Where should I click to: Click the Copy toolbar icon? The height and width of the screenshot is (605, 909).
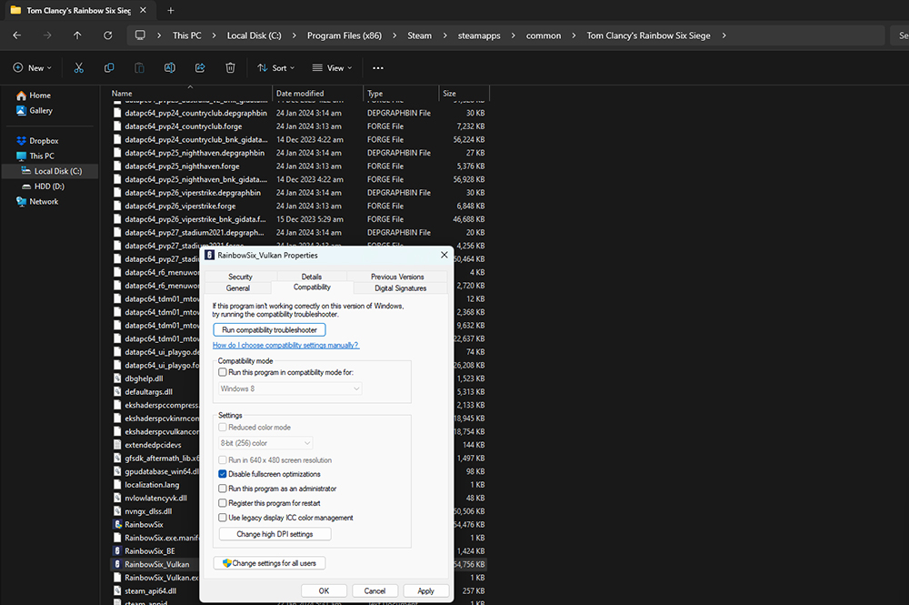(109, 68)
